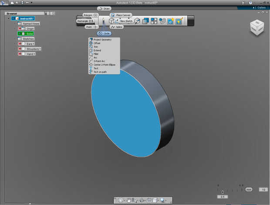Choose the Circle sketch tool

[104, 34]
